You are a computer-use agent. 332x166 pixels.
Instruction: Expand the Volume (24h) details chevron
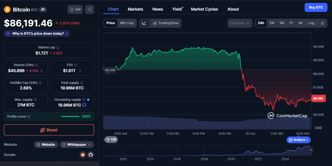pos(41,70)
